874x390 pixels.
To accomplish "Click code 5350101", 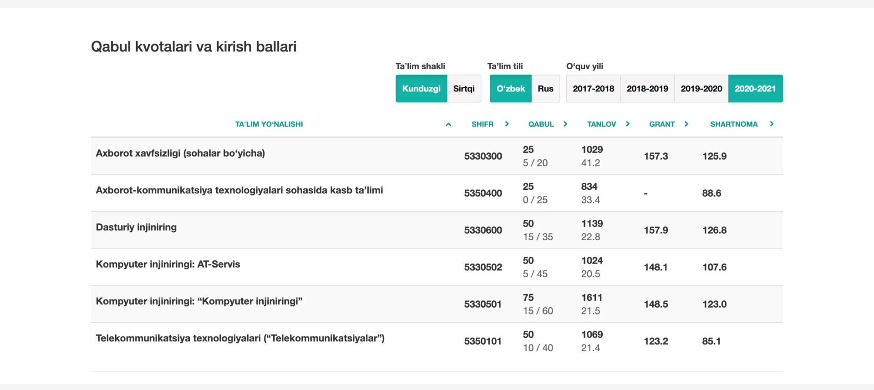I will coord(483,341).
